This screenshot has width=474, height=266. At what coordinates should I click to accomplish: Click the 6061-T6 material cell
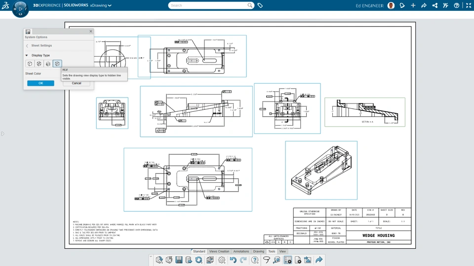(x=336, y=233)
